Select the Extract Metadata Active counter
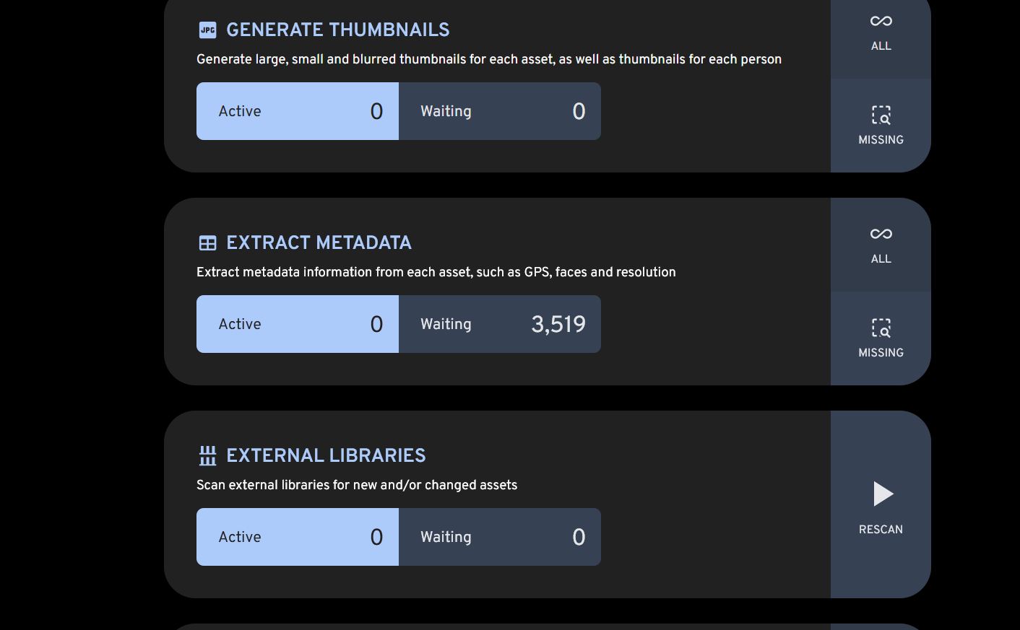This screenshot has height=630, width=1020. pyautogui.click(x=298, y=324)
